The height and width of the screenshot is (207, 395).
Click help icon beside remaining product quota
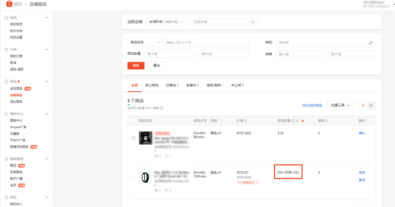tap(162, 108)
